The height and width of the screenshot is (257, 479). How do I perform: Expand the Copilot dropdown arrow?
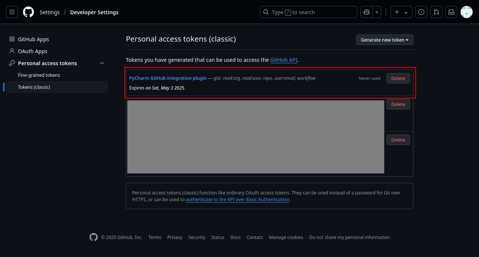tap(377, 12)
